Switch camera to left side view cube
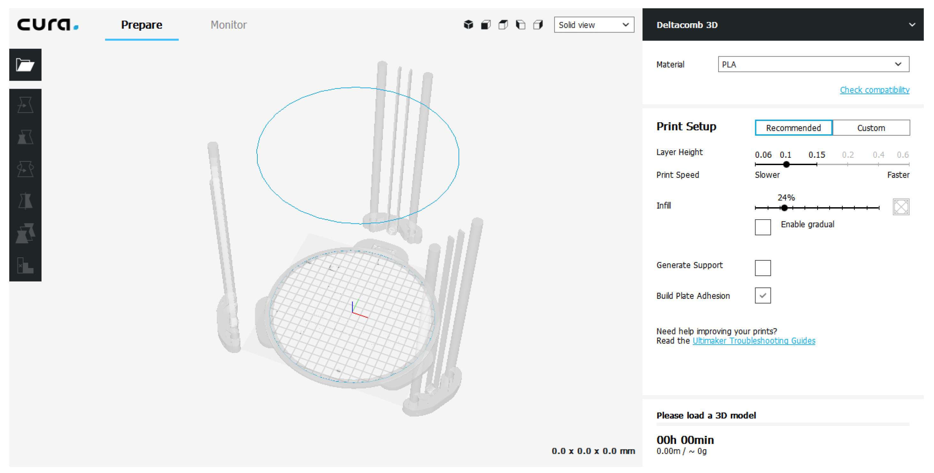 (x=520, y=25)
